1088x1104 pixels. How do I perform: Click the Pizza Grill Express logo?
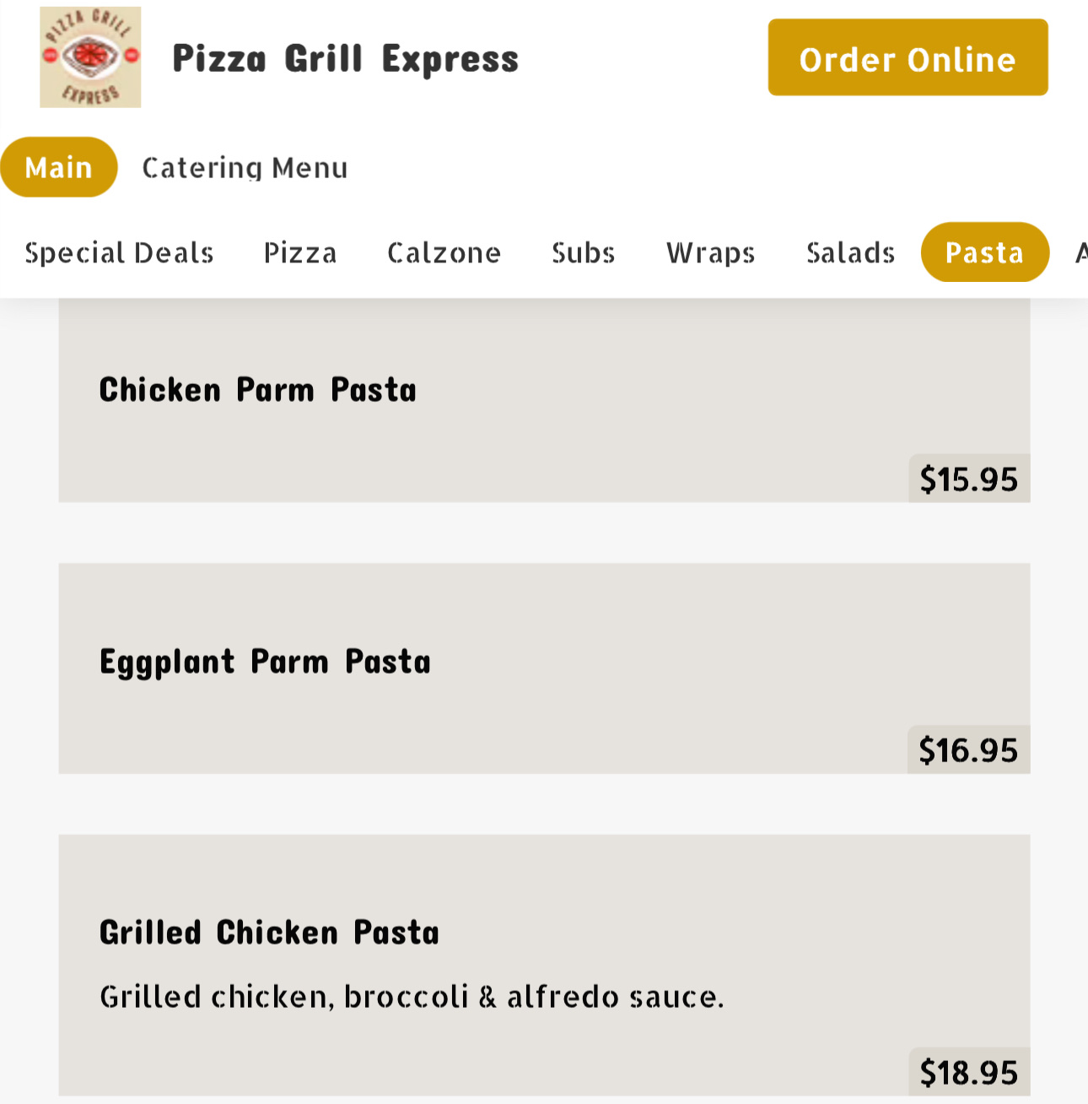(90, 57)
